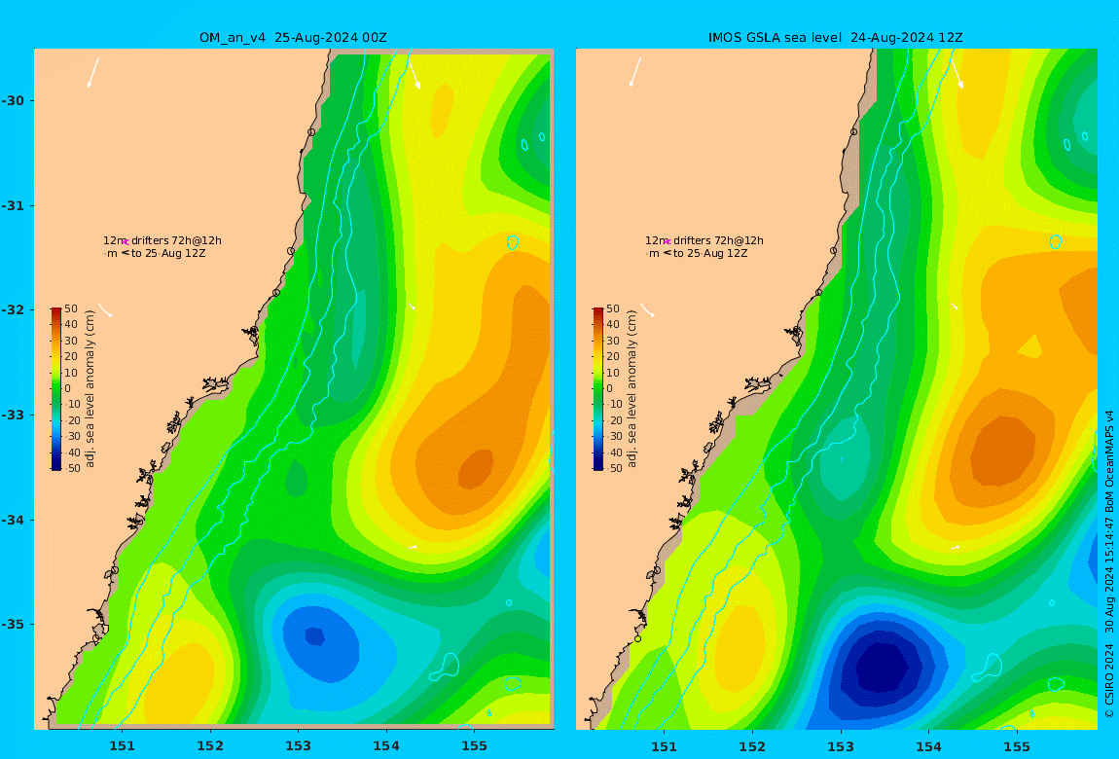Click the right panel title IMOS GSLA sea level
This screenshot has height=759, width=1119.
click(x=775, y=38)
